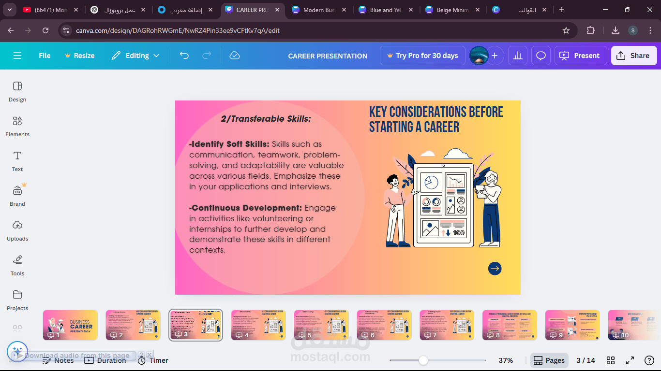This screenshot has height=371, width=661.
Task: Add collaborators with the plus button
Action: click(495, 56)
